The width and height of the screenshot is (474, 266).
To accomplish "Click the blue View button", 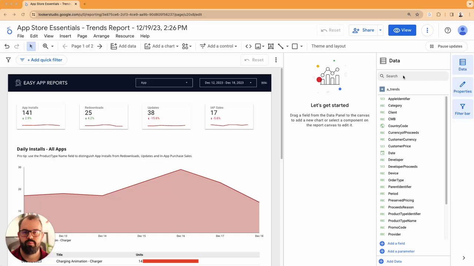I will [x=402, y=30].
